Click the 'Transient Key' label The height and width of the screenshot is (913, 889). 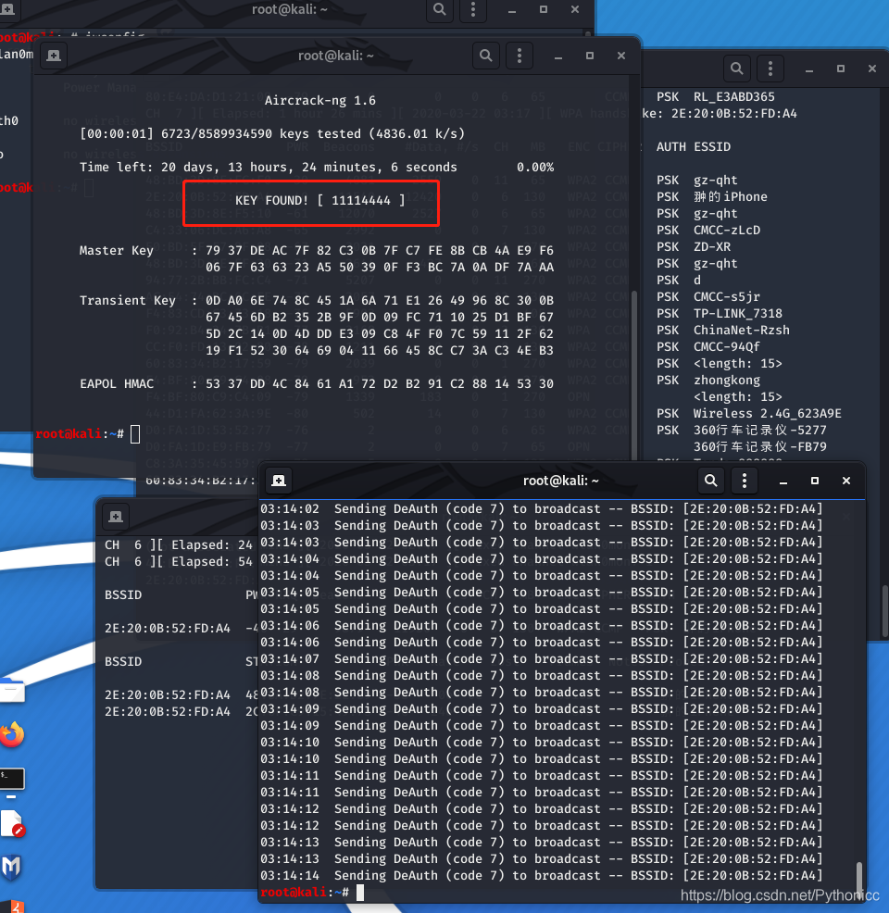click(x=127, y=301)
